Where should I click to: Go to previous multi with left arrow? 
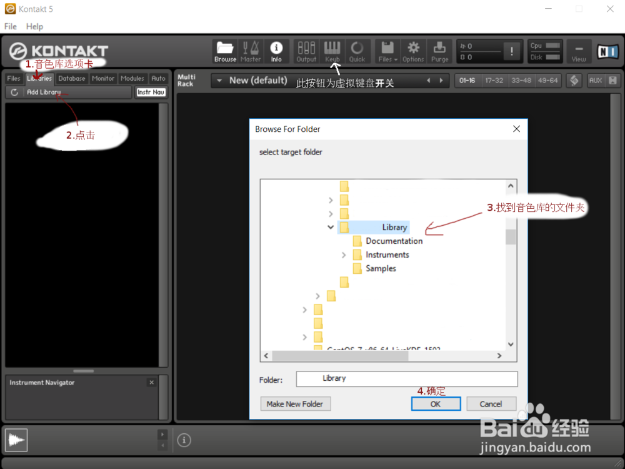[429, 81]
